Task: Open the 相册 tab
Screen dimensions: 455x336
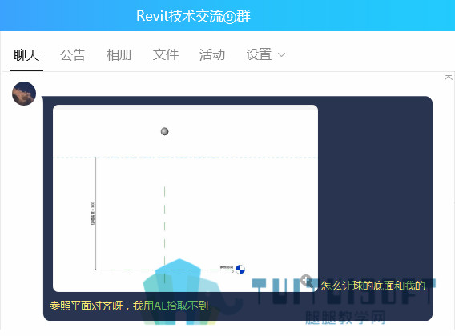Action: (x=119, y=54)
